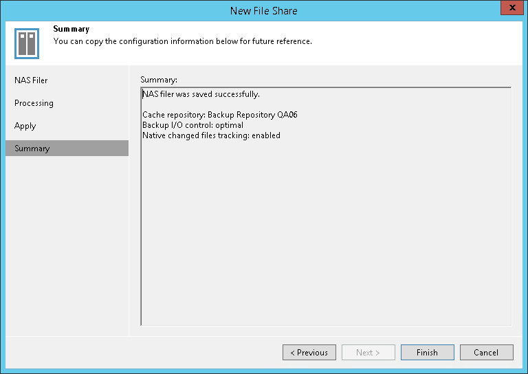Select the Summary step in sidebar
The width and height of the screenshot is (528, 374).
point(32,148)
